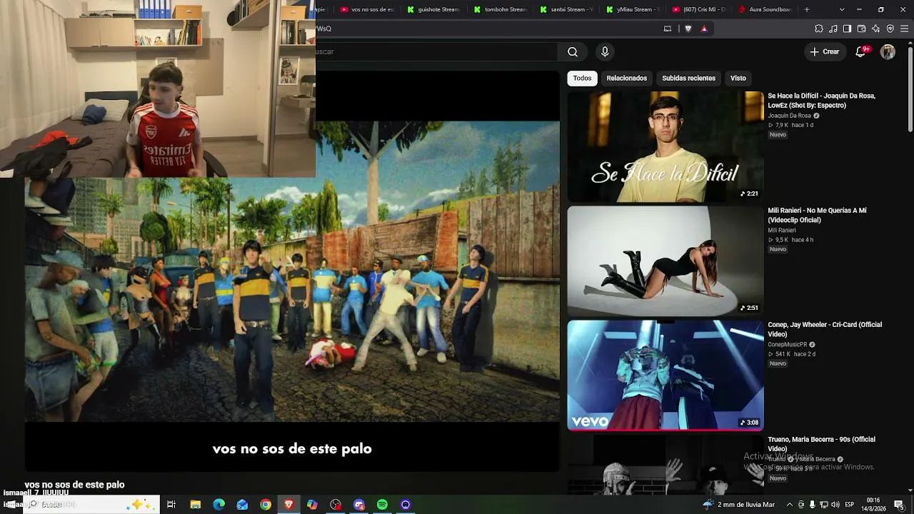Open a new browser tab with plus

[807, 9]
